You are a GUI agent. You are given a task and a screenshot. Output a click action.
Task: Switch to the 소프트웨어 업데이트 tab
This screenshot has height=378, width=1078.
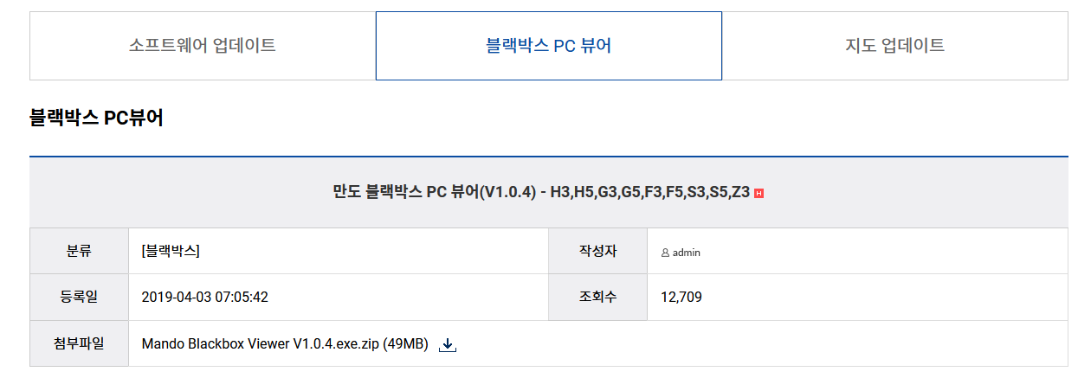point(203,46)
